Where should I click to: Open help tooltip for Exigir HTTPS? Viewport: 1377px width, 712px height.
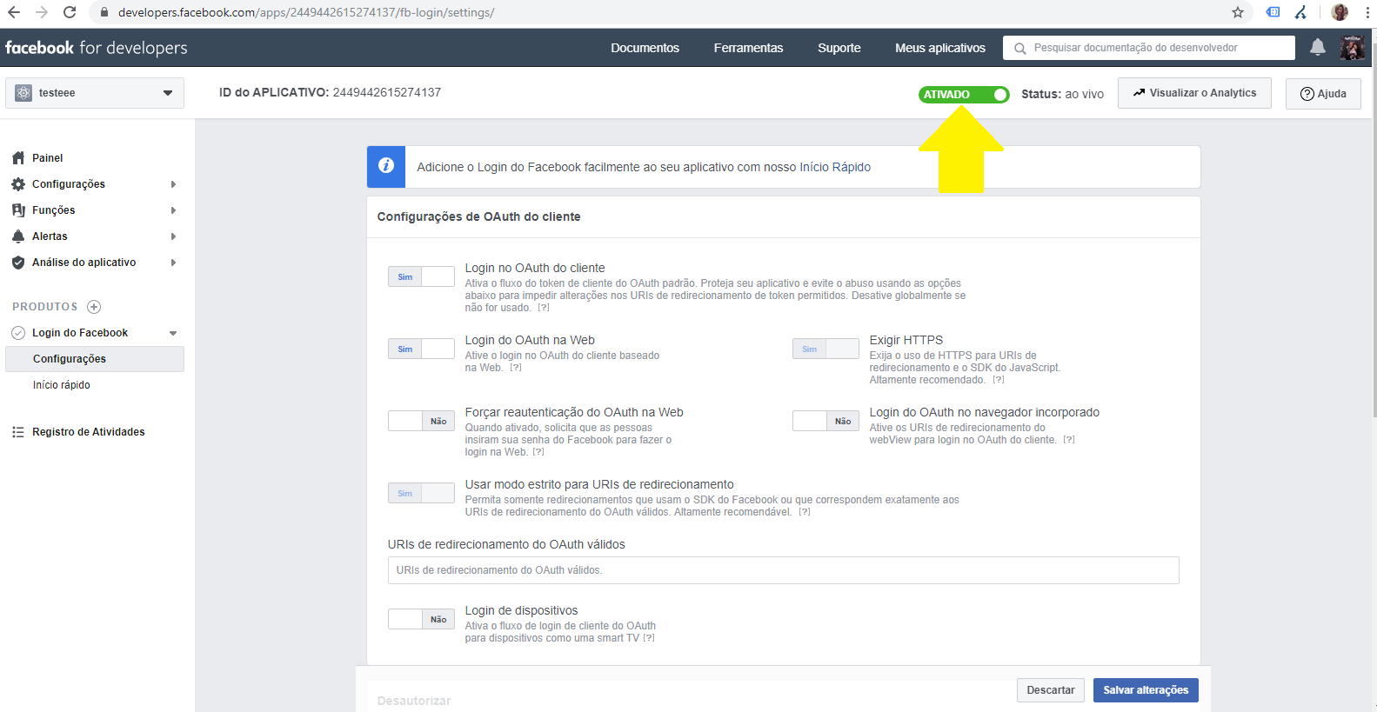pyautogui.click(x=999, y=380)
